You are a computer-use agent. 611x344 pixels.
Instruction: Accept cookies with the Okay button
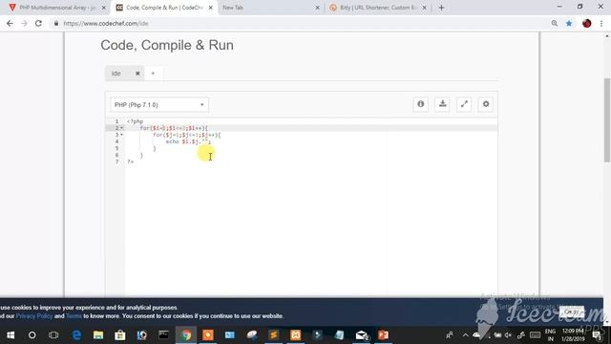coord(572,312)
